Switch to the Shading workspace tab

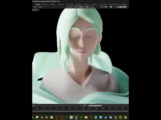point(78,4)
